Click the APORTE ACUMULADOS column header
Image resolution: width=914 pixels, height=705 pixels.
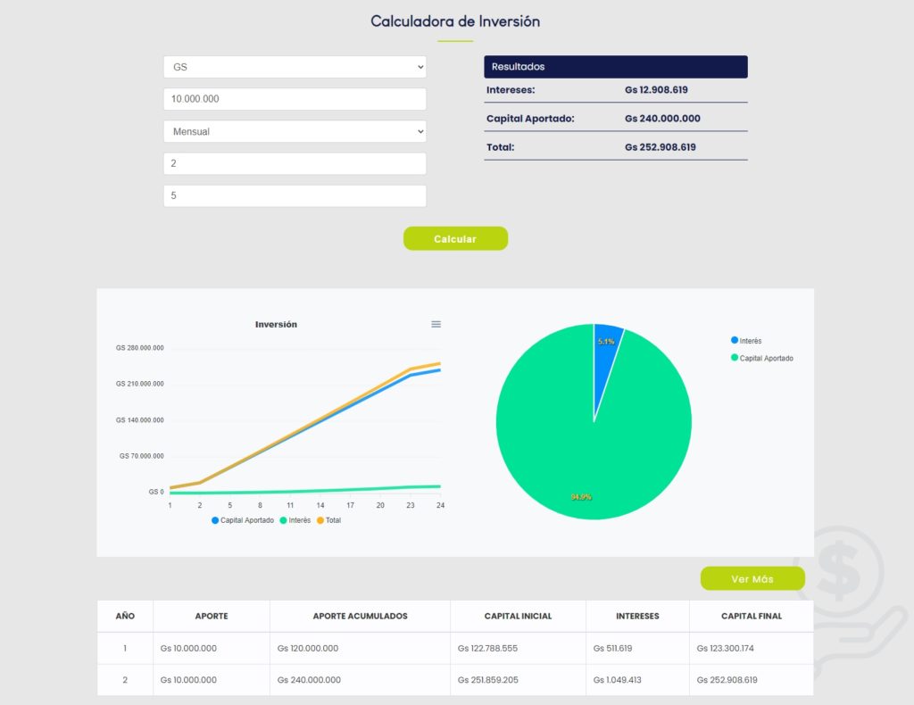pos(360,616)
